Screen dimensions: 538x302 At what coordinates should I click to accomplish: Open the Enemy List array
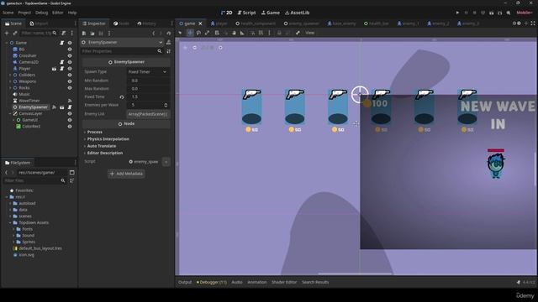click(x=148, y=114)
